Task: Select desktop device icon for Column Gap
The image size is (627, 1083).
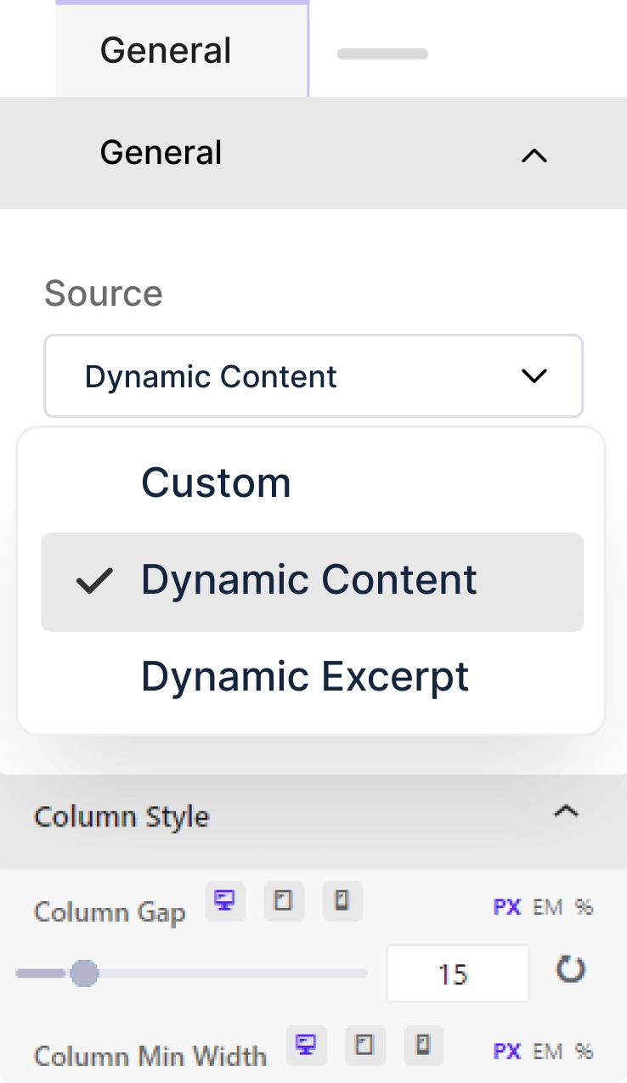Action: click(x=225, y=901)
